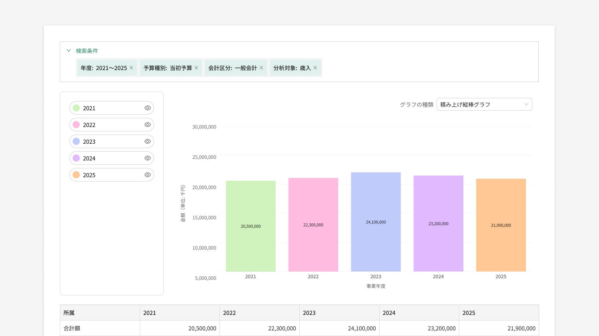599x336 pixels.
Task: Click the dropdown arrow beside 積み上げ縦棒グラフ
Action: 526,104
